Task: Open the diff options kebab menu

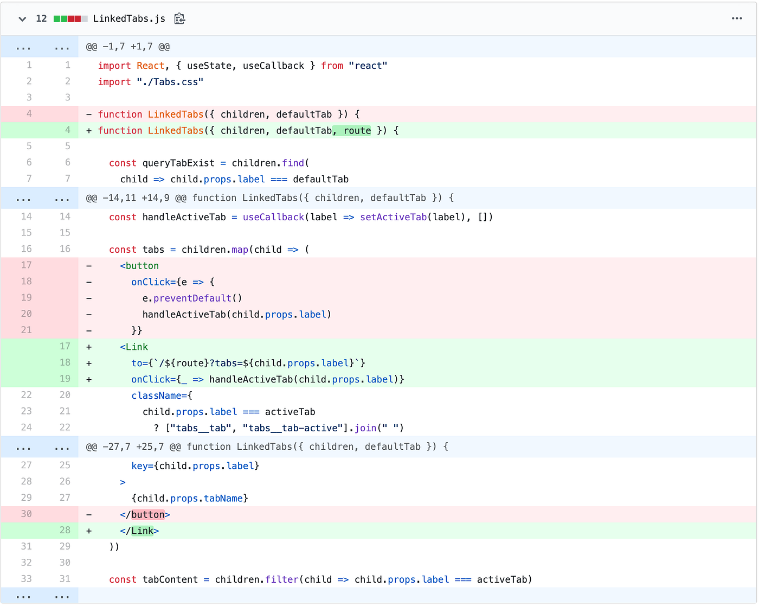Action: click(x=737, y=18)
